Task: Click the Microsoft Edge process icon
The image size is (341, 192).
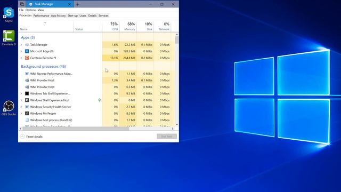Action: point(27,51)
